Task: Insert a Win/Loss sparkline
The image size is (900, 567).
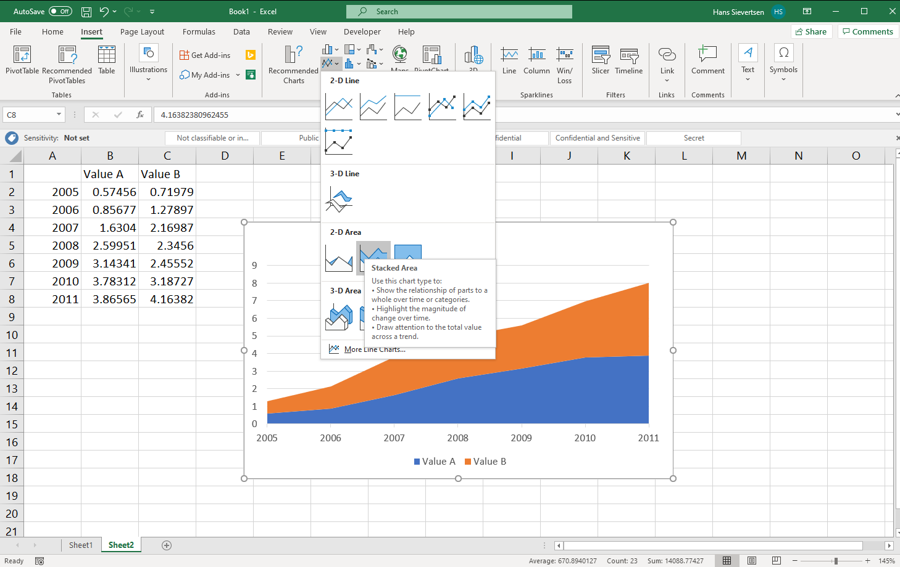Action: (564, 64)
